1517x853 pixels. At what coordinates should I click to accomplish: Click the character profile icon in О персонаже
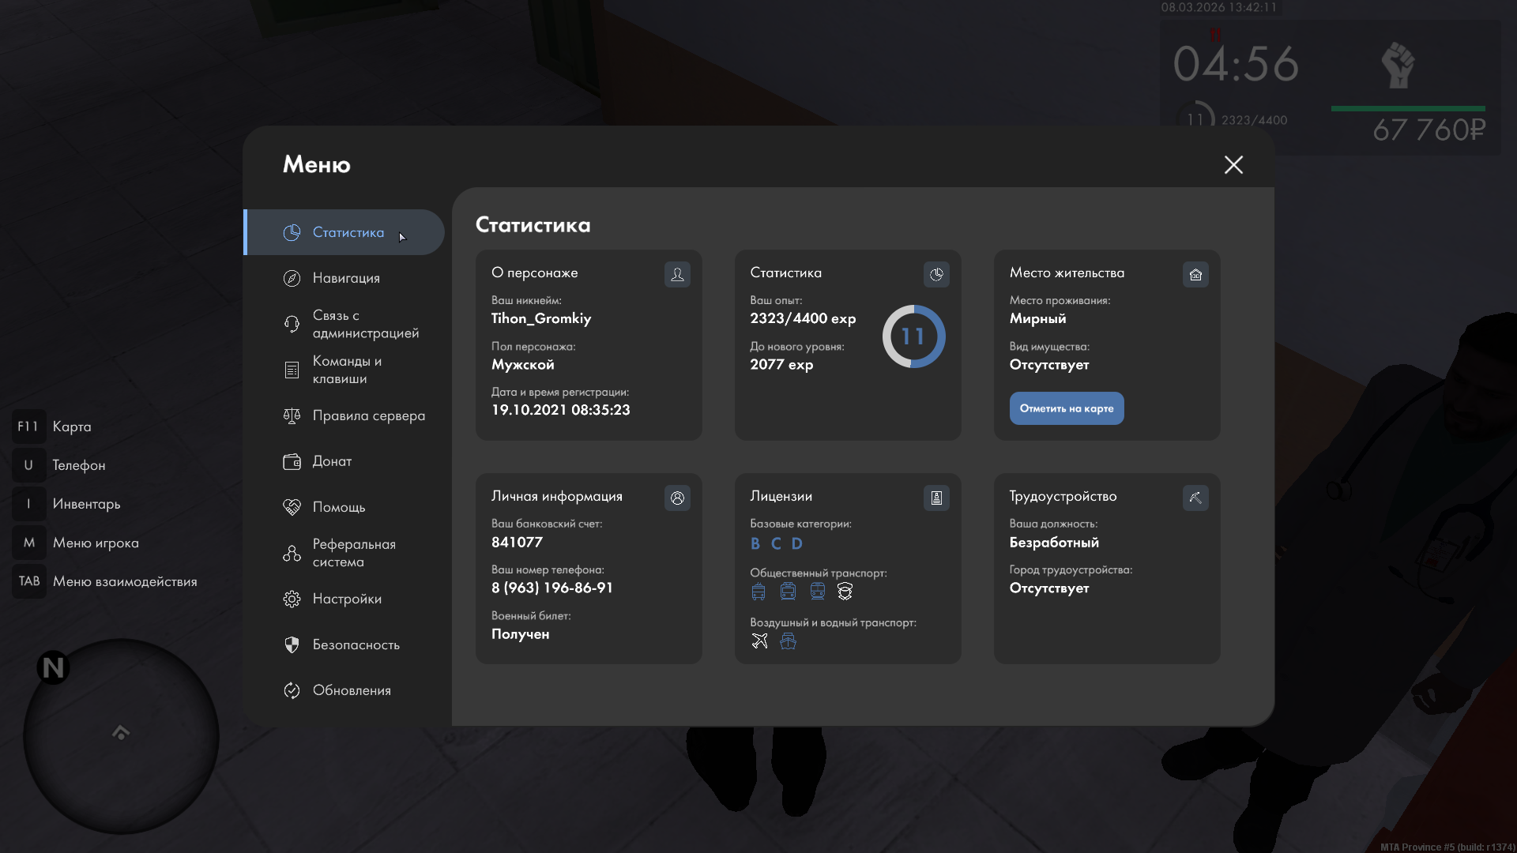click(x=677, y=274)
